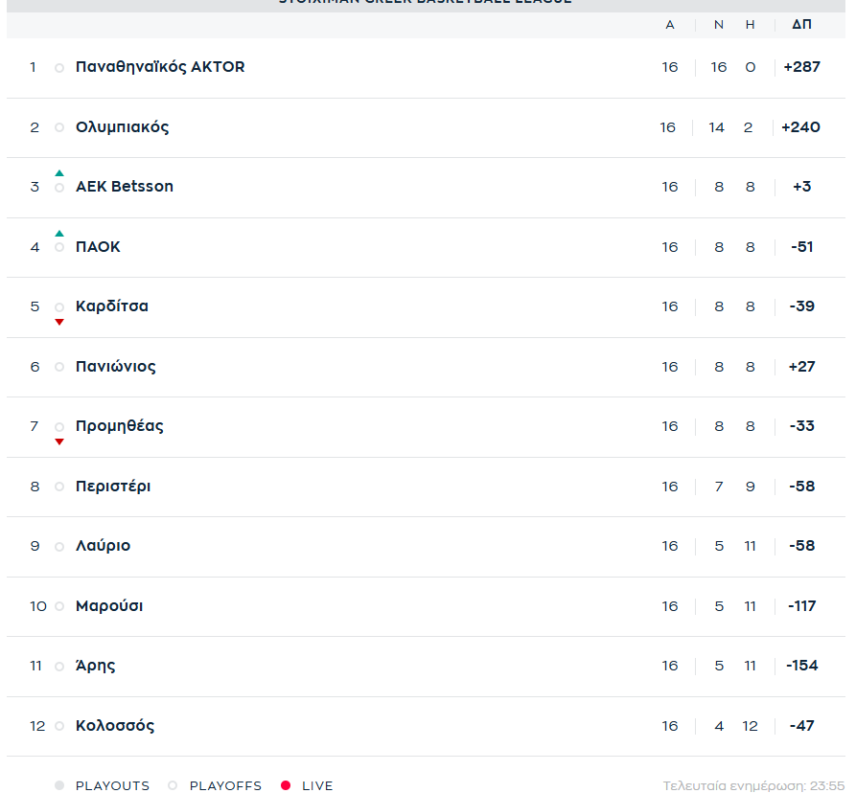Image resolution: width=856 pixels, height=793 pixels.
Task: Click the status circle next to Κολοσσός
Action: 59,726
